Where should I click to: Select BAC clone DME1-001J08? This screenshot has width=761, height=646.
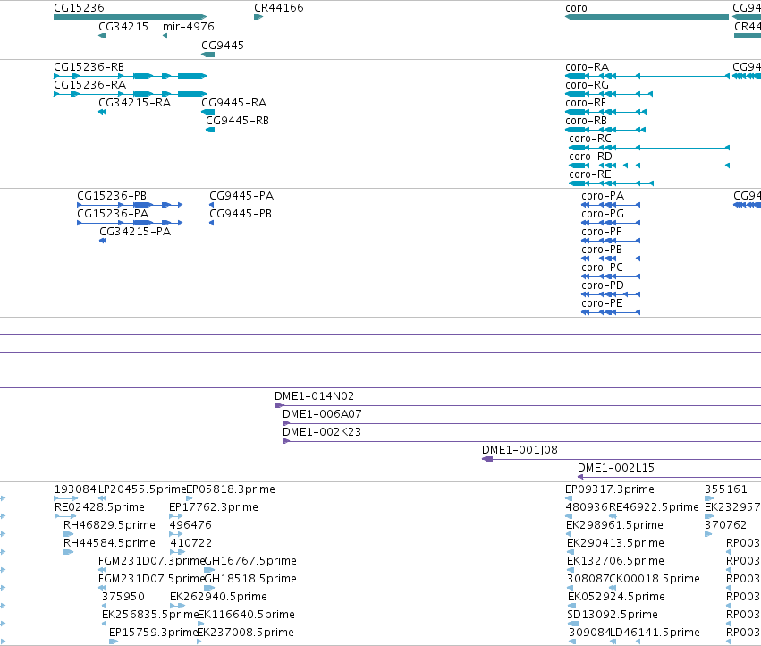(621, 460)
